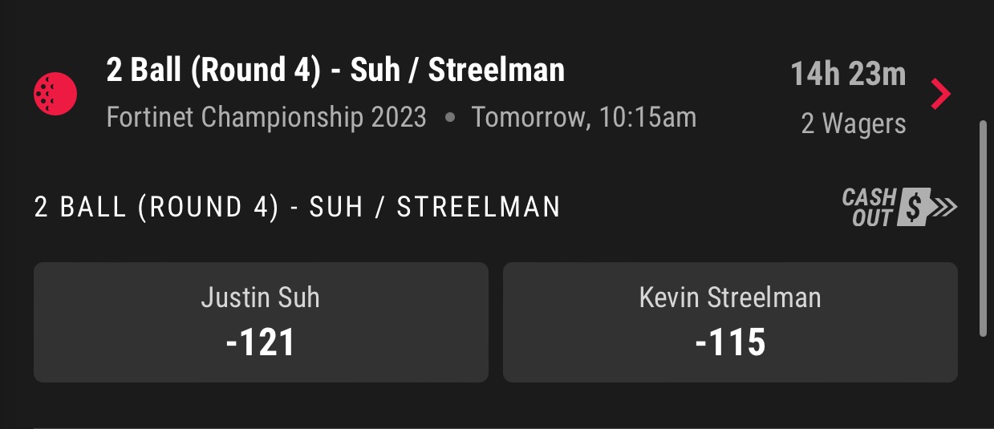
Task: Click the CASH OUT text label
Action: 869,207
